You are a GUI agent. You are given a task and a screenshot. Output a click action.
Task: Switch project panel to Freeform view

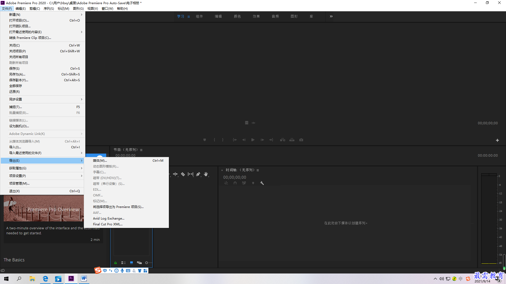(x=139, y=263)
